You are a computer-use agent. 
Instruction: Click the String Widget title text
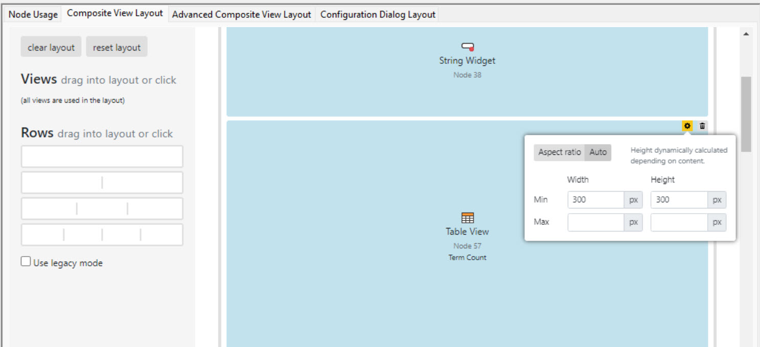pos(467,60)
